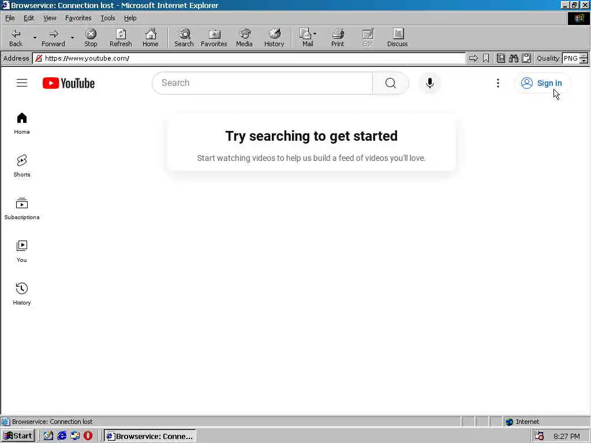Click the Go arrow next to address bar
This screenshot has width=591, height=443.
[x=473, y=58]
